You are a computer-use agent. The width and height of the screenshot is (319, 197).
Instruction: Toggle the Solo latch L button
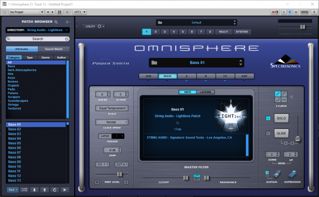268,118
